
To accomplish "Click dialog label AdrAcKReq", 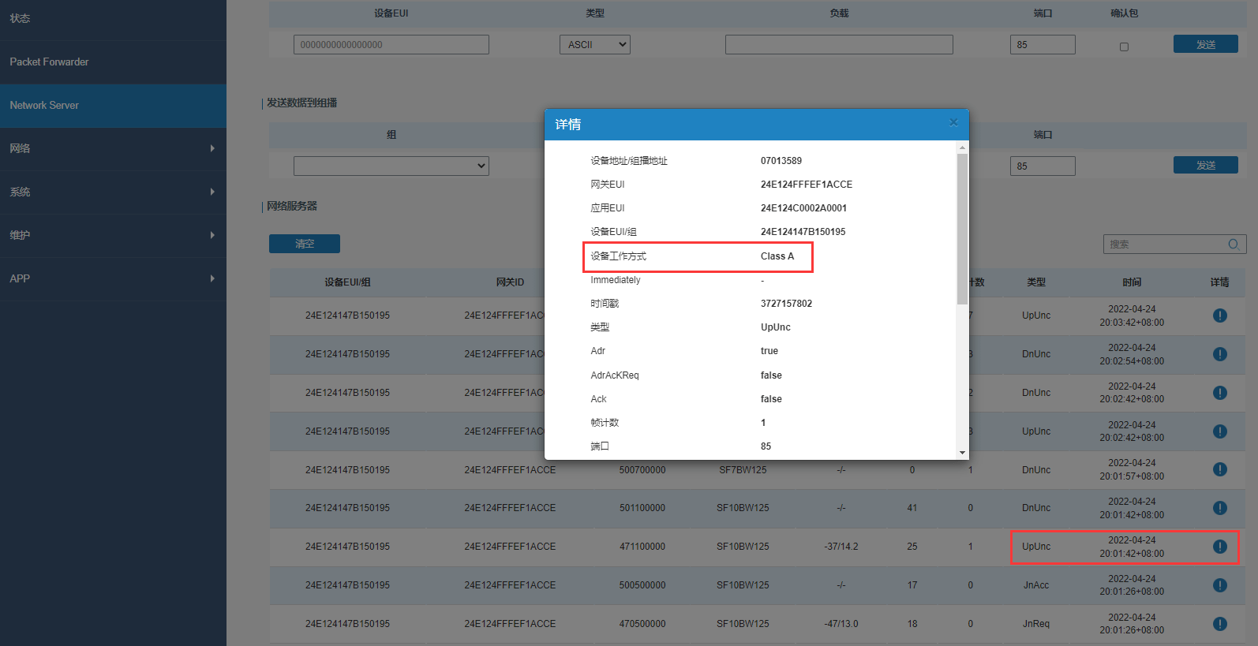I will [615, 375].
